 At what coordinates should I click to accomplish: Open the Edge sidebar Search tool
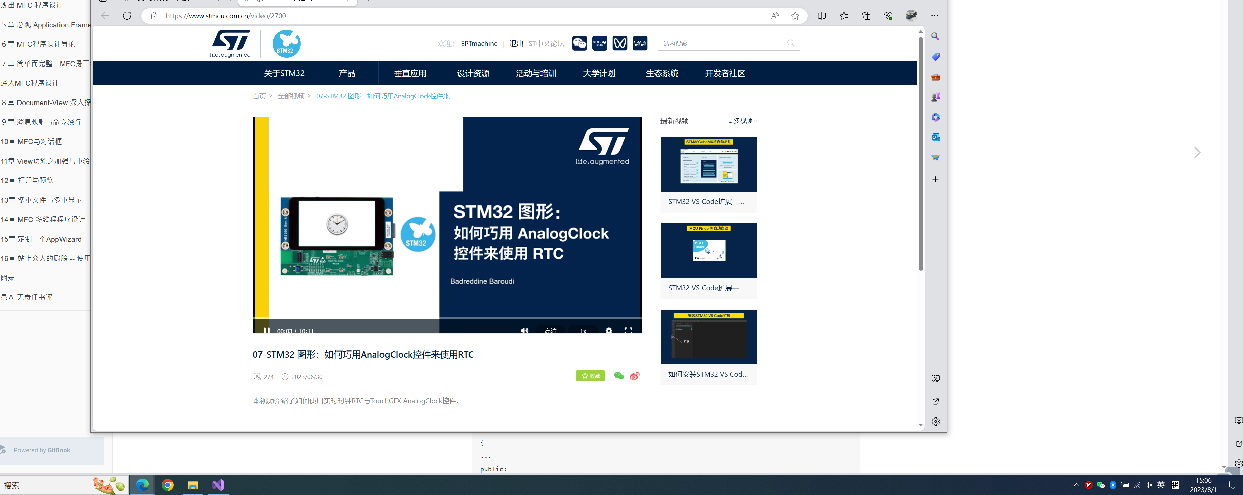(x=935, y=37)
